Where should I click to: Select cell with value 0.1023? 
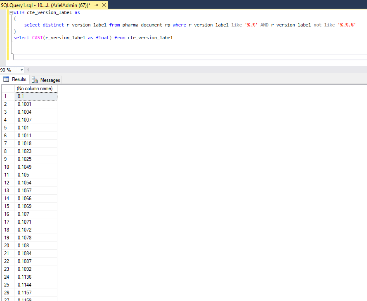click(x=36, y=151)
